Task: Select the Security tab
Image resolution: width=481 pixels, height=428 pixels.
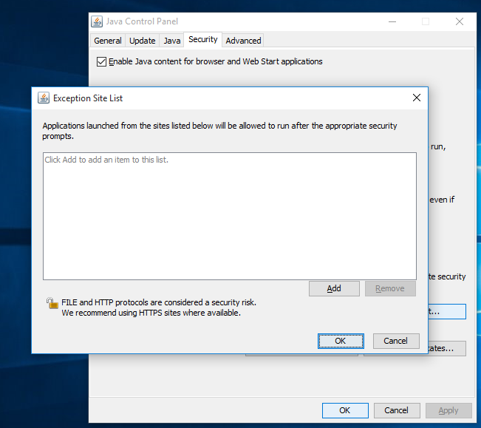Action: [202, 40]
